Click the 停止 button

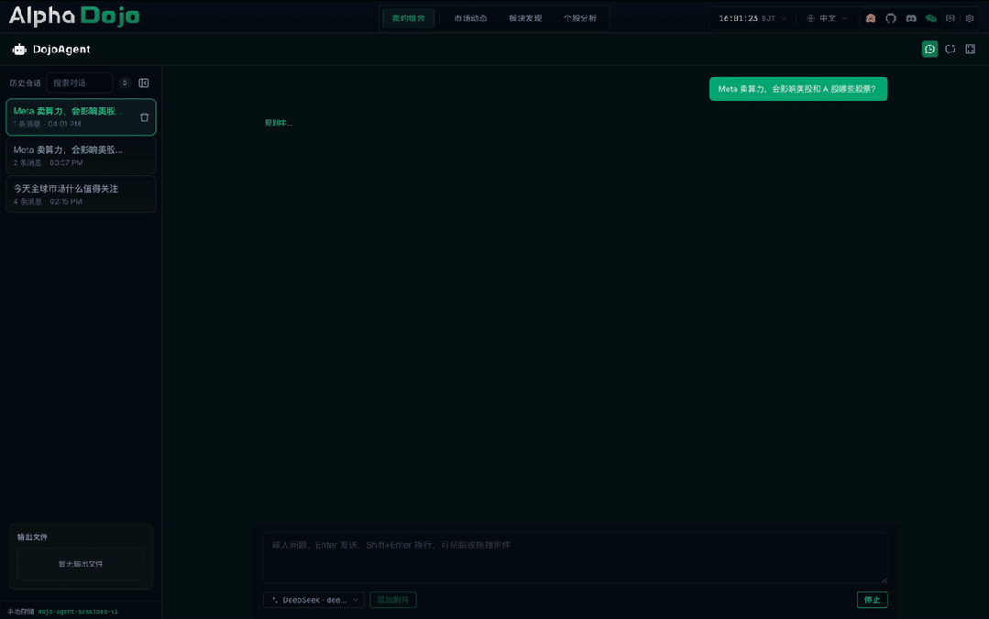(873, 600)
